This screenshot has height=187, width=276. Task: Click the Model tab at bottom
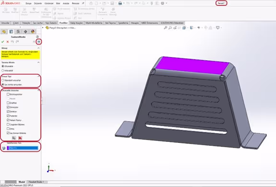click(x=22, y=182)
